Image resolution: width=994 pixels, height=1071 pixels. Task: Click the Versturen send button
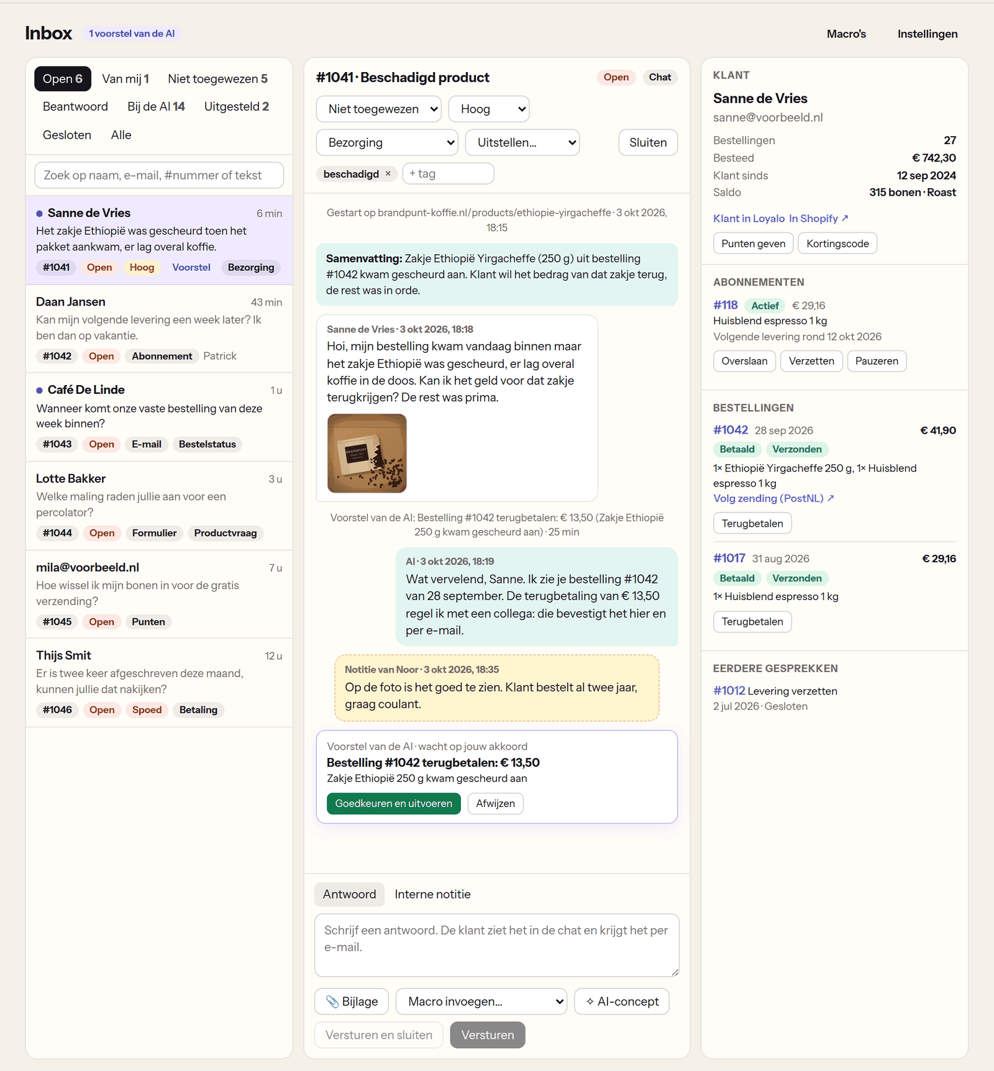click(x=488, y=1036)
